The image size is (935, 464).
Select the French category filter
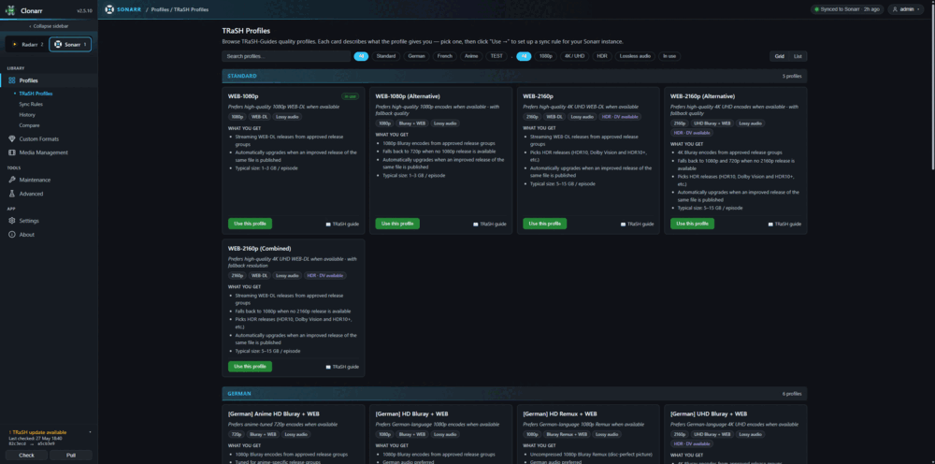(444, 56)
